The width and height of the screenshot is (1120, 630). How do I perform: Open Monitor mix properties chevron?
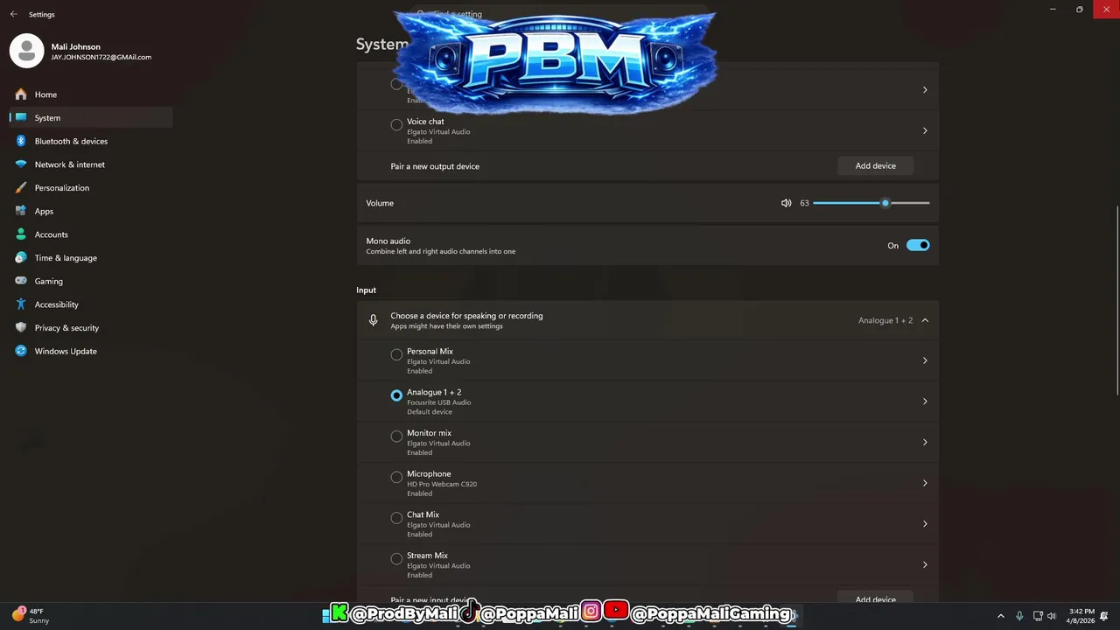coord(925,442)
